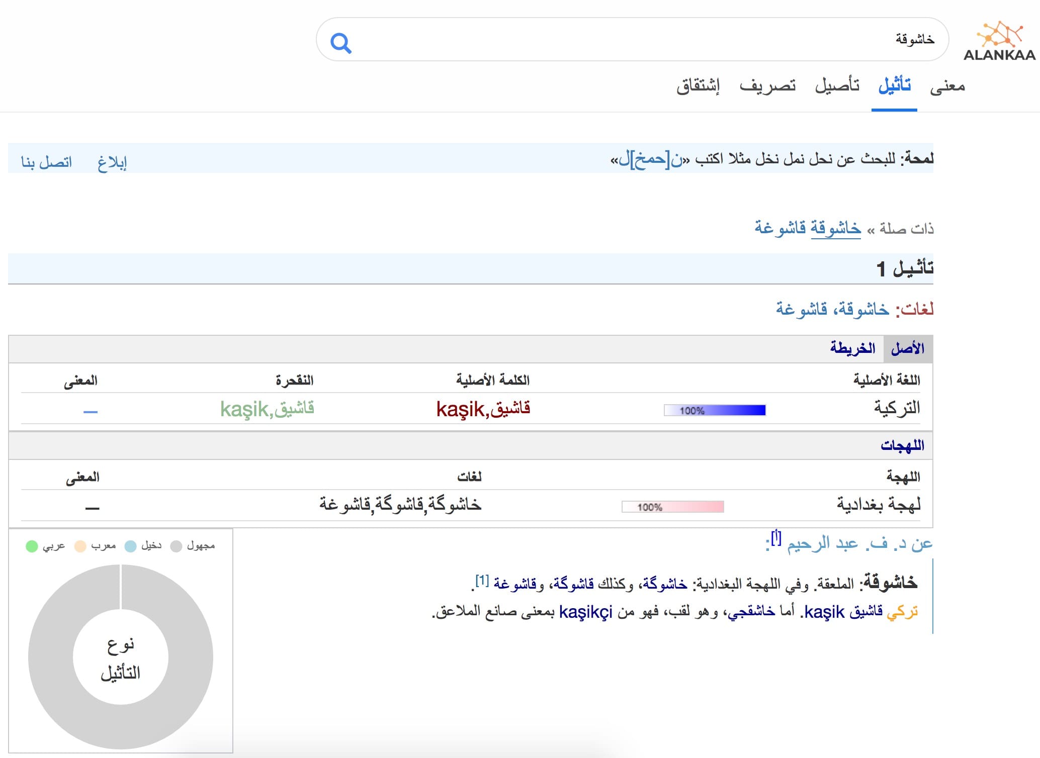Open the اتصل بنا contact link
The image size is (1040, 758).
[x=46, y=162]
